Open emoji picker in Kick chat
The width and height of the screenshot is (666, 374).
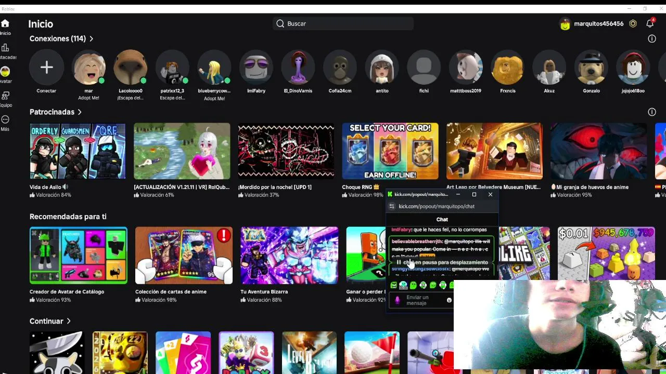449,300
